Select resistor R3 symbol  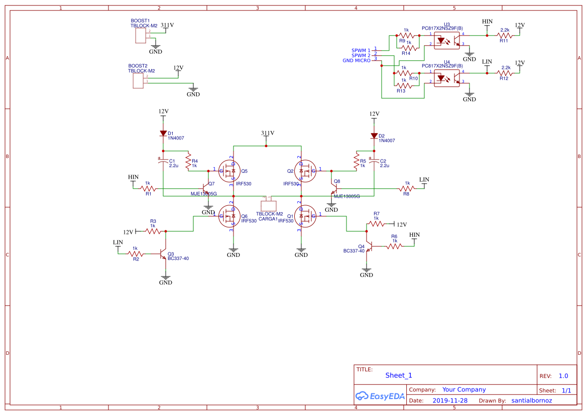click(153, 231)
